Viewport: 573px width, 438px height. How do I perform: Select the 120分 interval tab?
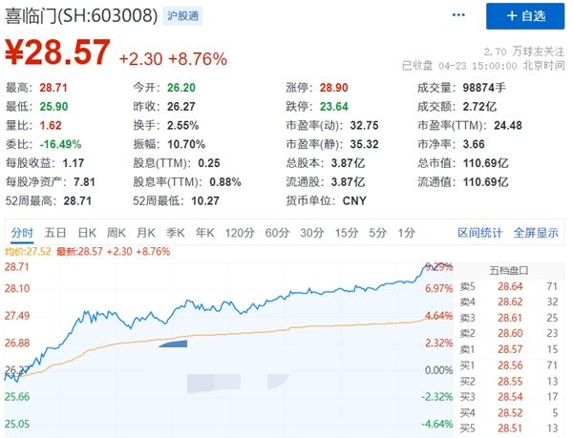(239, 232)
